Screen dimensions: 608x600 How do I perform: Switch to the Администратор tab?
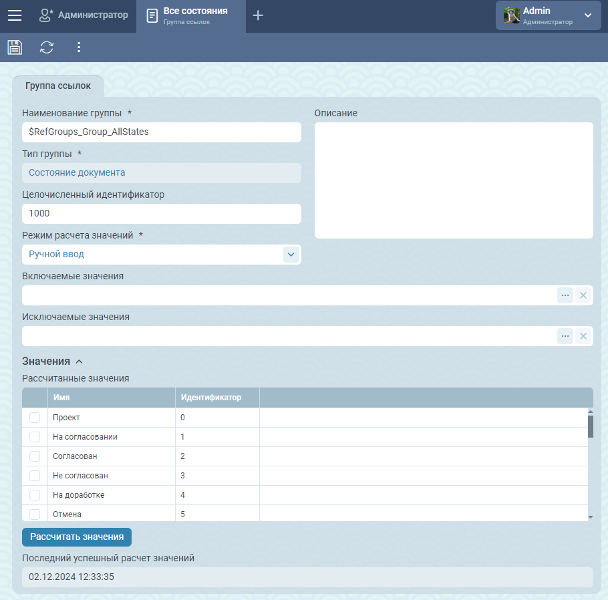point(84,15)
